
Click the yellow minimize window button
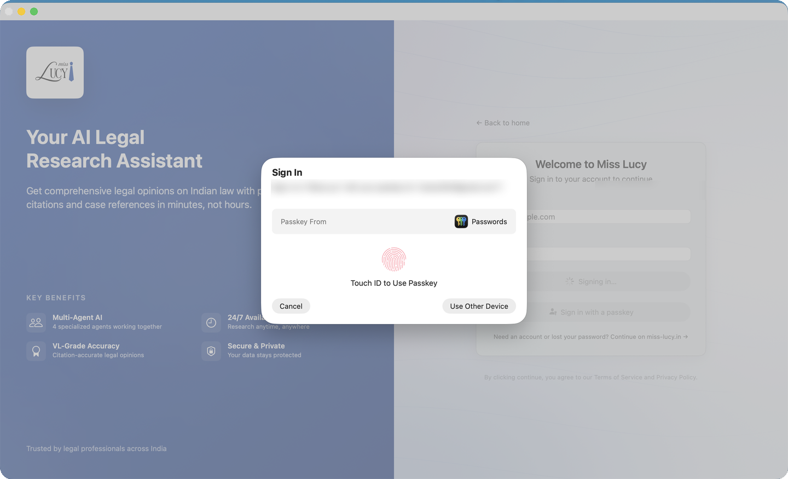pos(21,11)
